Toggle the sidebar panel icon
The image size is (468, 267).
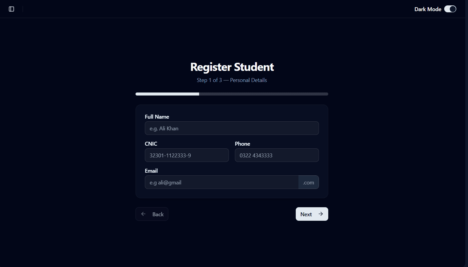(x=12, y=9)
